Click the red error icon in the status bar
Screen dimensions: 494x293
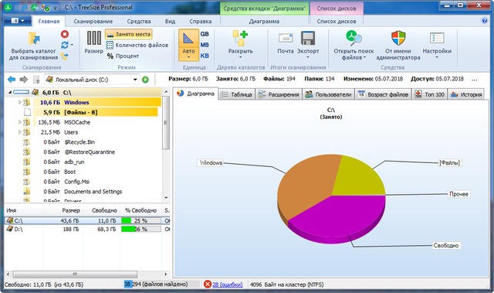coord(208,284)
